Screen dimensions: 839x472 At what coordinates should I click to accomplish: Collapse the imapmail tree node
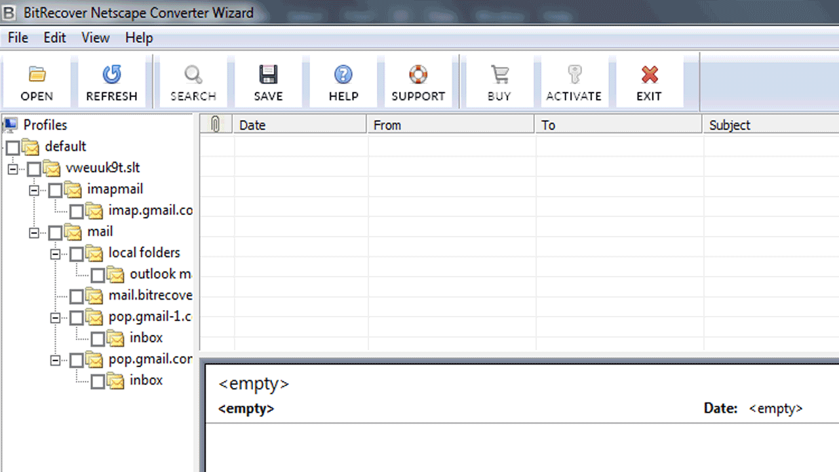(x=34, y=190)
